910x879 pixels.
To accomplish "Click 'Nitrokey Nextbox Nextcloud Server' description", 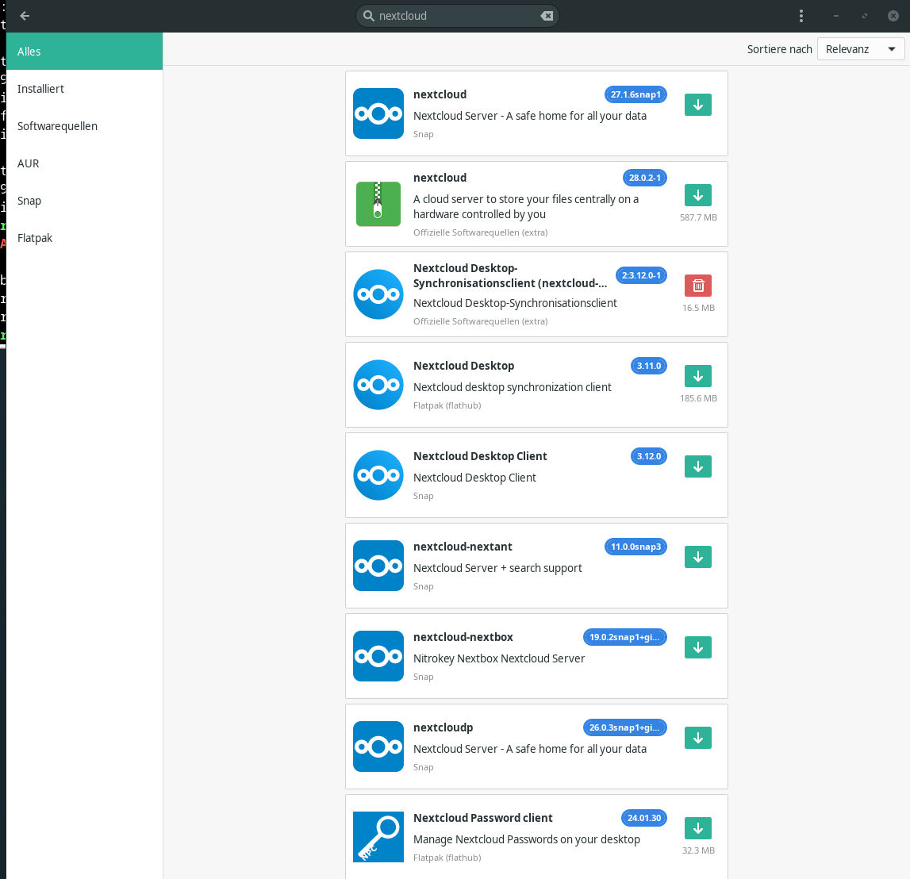I will point(498,658).
